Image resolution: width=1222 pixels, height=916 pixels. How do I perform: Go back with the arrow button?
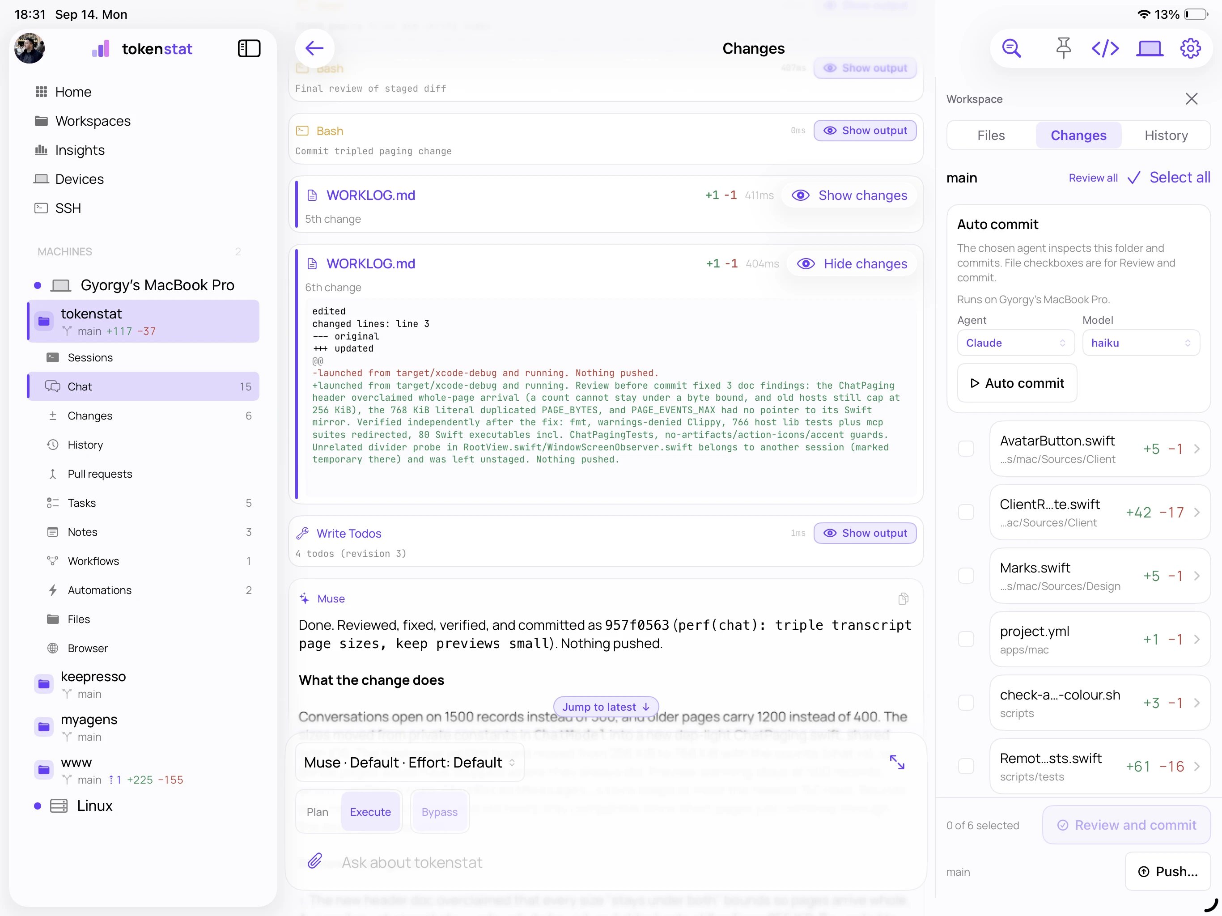click(x=314, y=48)
